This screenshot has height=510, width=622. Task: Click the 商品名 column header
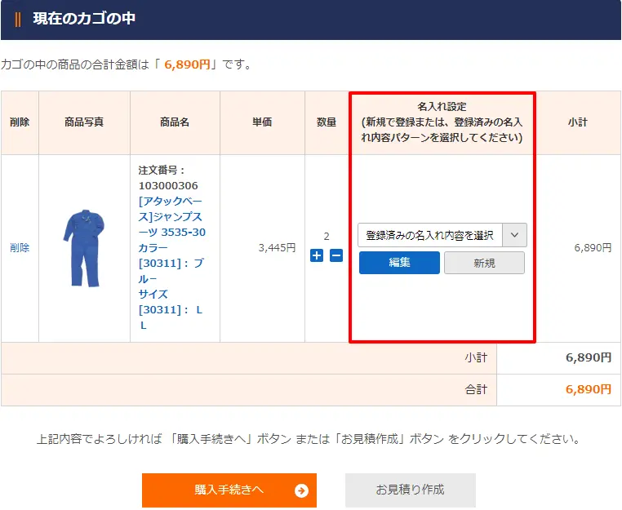[175, 122]
